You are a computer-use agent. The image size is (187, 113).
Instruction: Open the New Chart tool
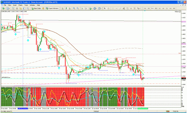tap(3, 8)
